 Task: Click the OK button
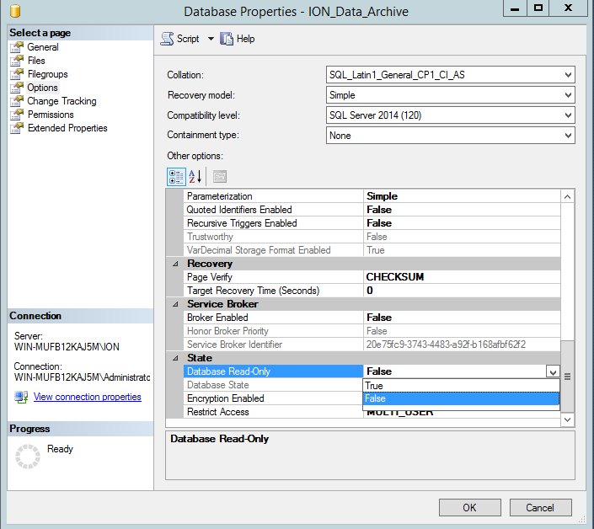click(x=470, y=507)
